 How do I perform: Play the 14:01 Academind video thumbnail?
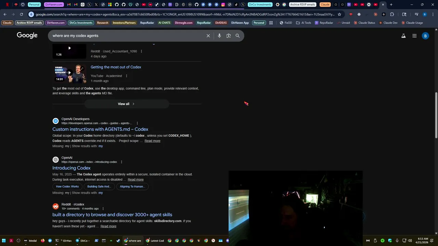pos(69,73)
